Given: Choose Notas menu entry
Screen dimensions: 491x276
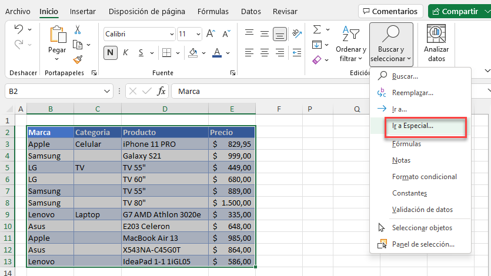Looking at the screenshot, I should [x=420, y=160].
